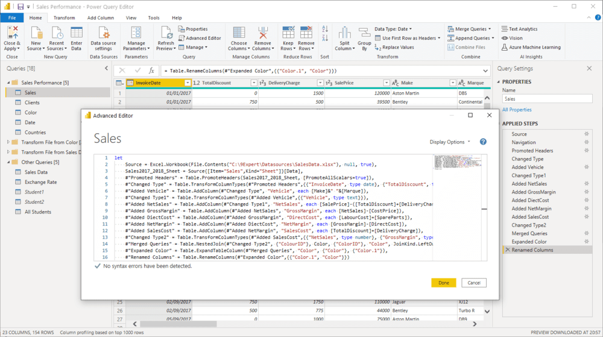Click Replace Values in Transform group
This screenshot has width=603, height=337.
(x=394, y=47)
